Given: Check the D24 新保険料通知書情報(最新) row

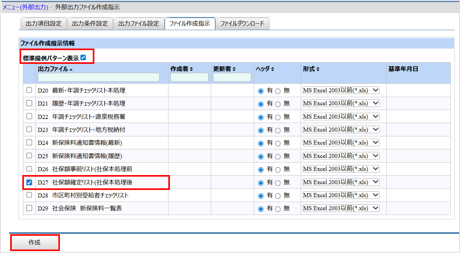Looking at the screenshot, I should pos(29,143).
